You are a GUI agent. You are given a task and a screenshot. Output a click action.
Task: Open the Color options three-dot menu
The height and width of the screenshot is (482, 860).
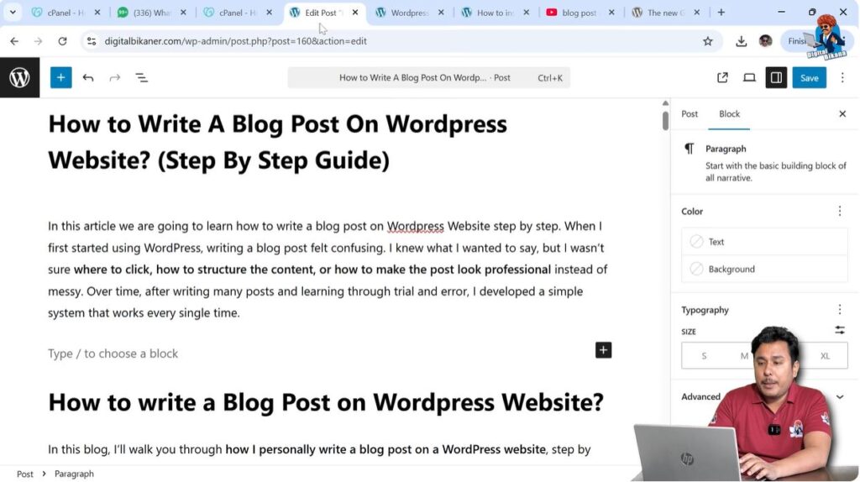click(840, 211)
